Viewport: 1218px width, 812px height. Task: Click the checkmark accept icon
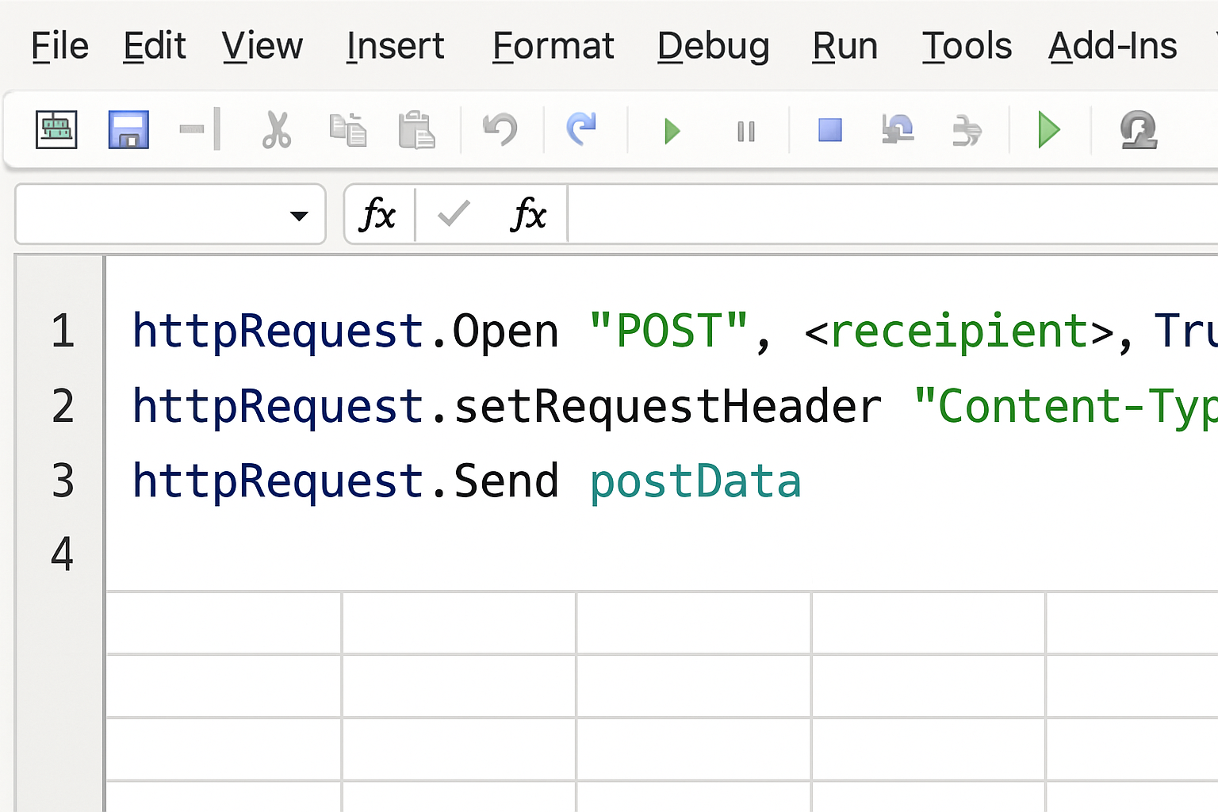point(454,214)
